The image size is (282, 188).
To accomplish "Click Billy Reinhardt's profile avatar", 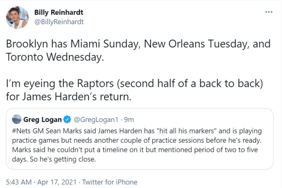I will [x=16, y=17].
